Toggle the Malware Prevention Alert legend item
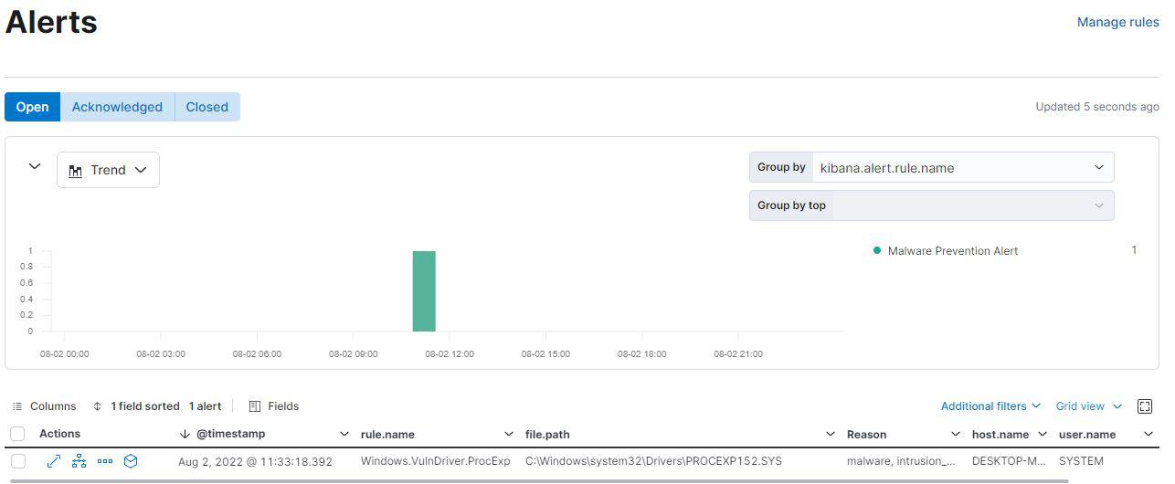Image resolution: width=1175 pixels, height=484 pixels. [952, 251]
